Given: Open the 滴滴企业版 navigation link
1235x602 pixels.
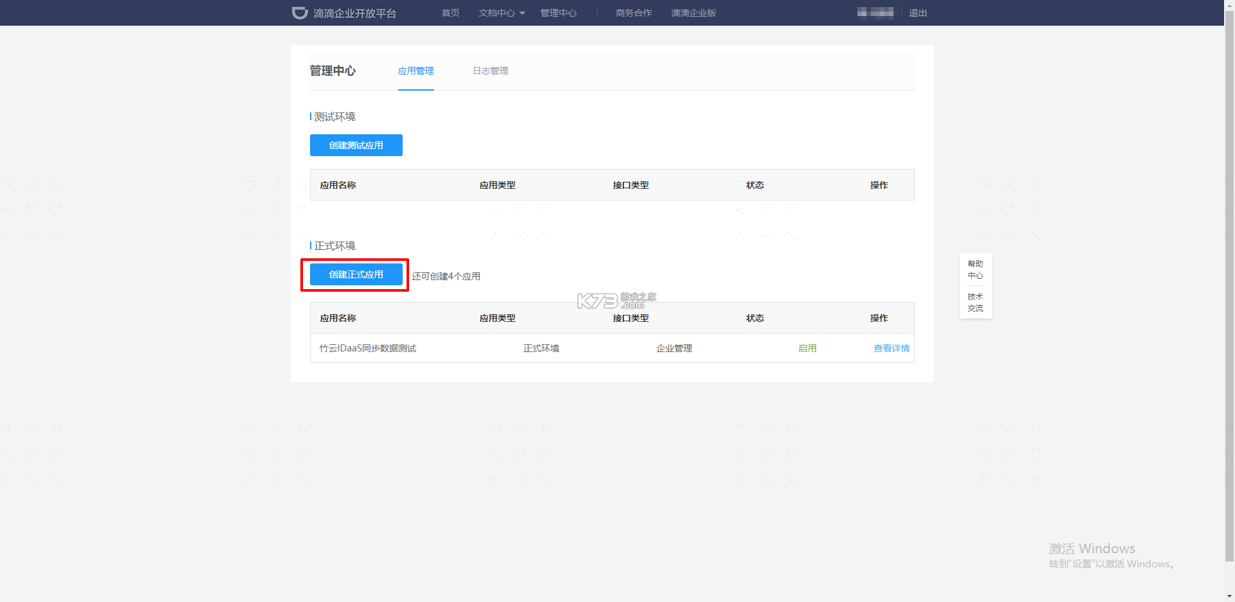Looking at the screenshot, I should [x=693, y=13].
